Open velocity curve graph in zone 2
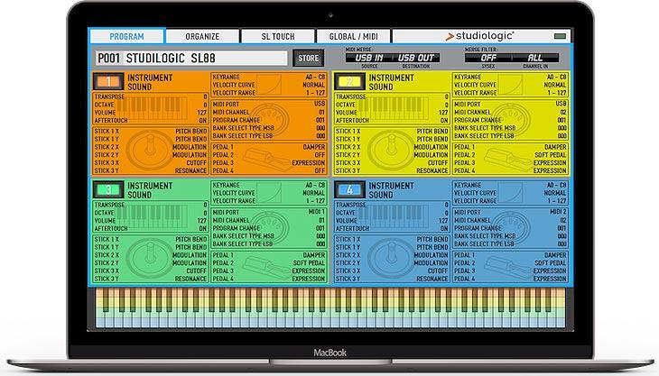The image size is (659, 376). point(510,85)
